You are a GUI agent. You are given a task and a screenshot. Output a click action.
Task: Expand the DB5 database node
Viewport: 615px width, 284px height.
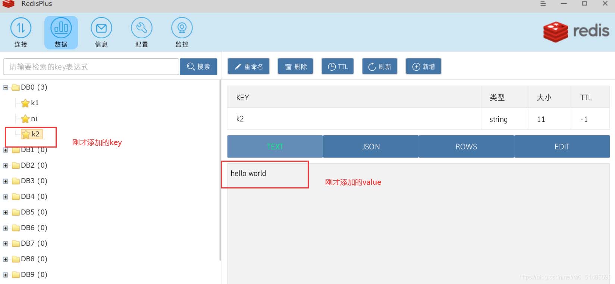[x=6, y=213]
